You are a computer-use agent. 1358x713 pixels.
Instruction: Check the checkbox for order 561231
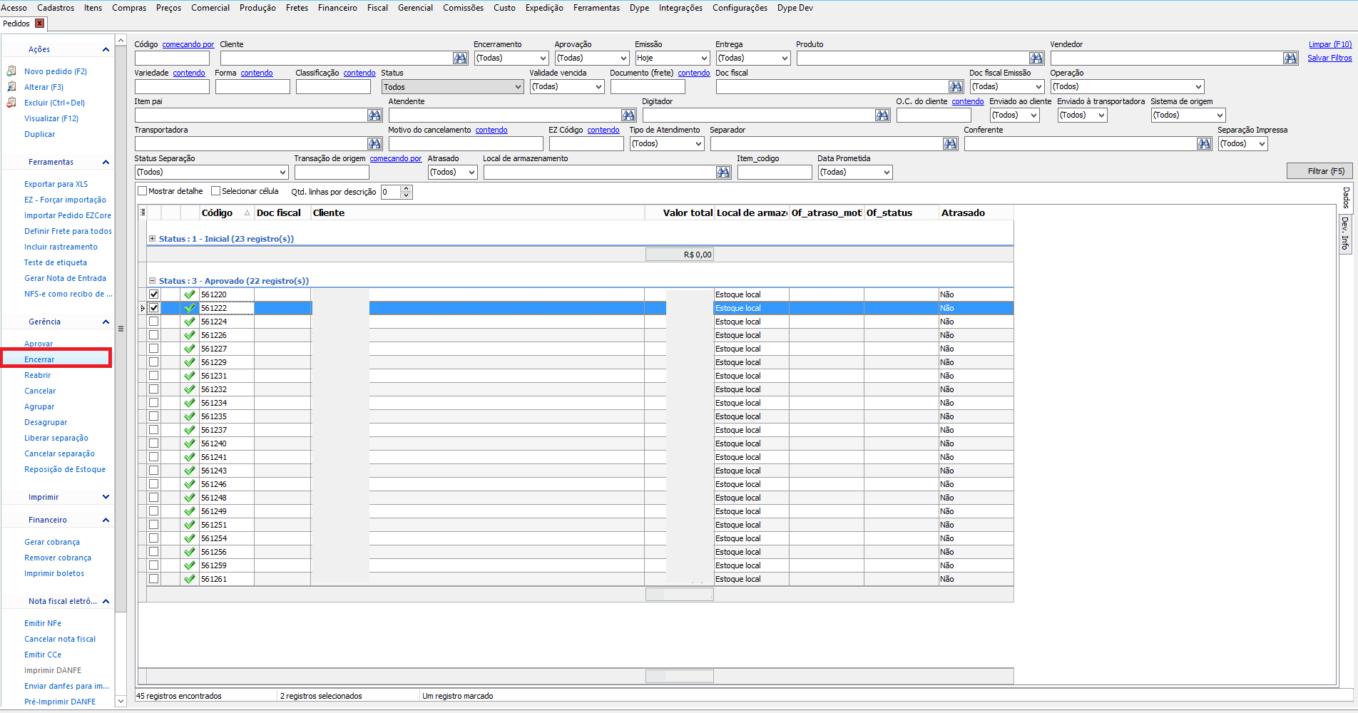click(x=153, y=376)
